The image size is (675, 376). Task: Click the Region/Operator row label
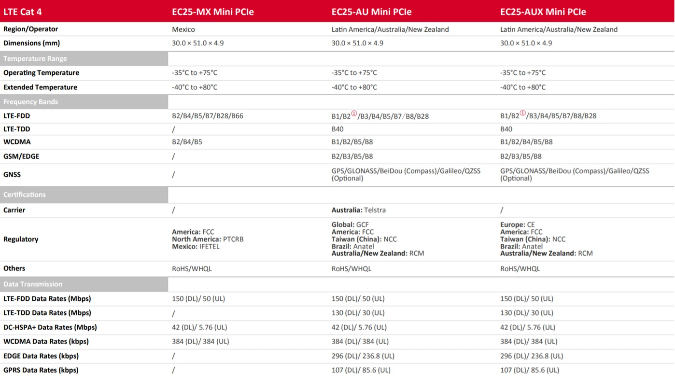coord(31,29)
